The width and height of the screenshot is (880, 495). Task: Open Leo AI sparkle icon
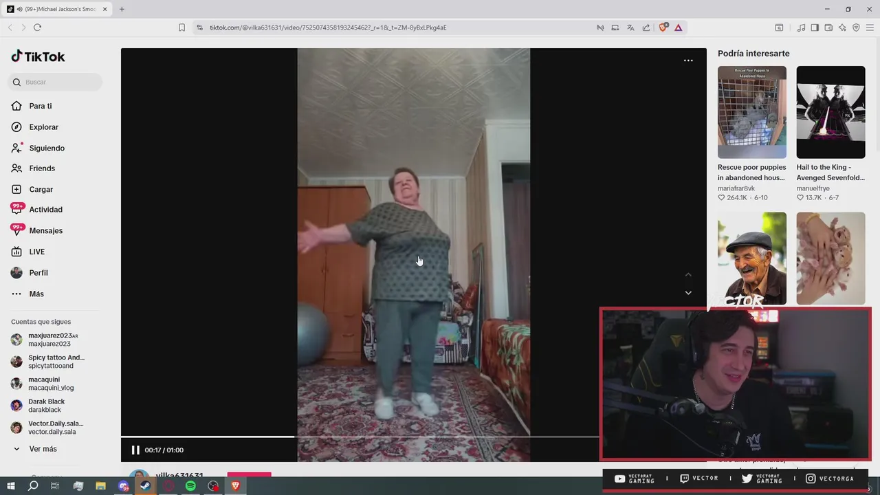(x=842, y=27)
